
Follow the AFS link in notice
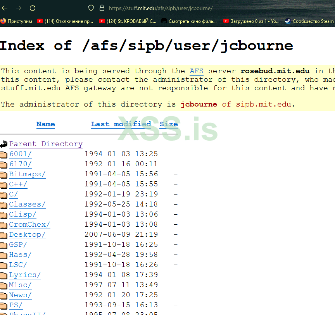coord(196,71)
